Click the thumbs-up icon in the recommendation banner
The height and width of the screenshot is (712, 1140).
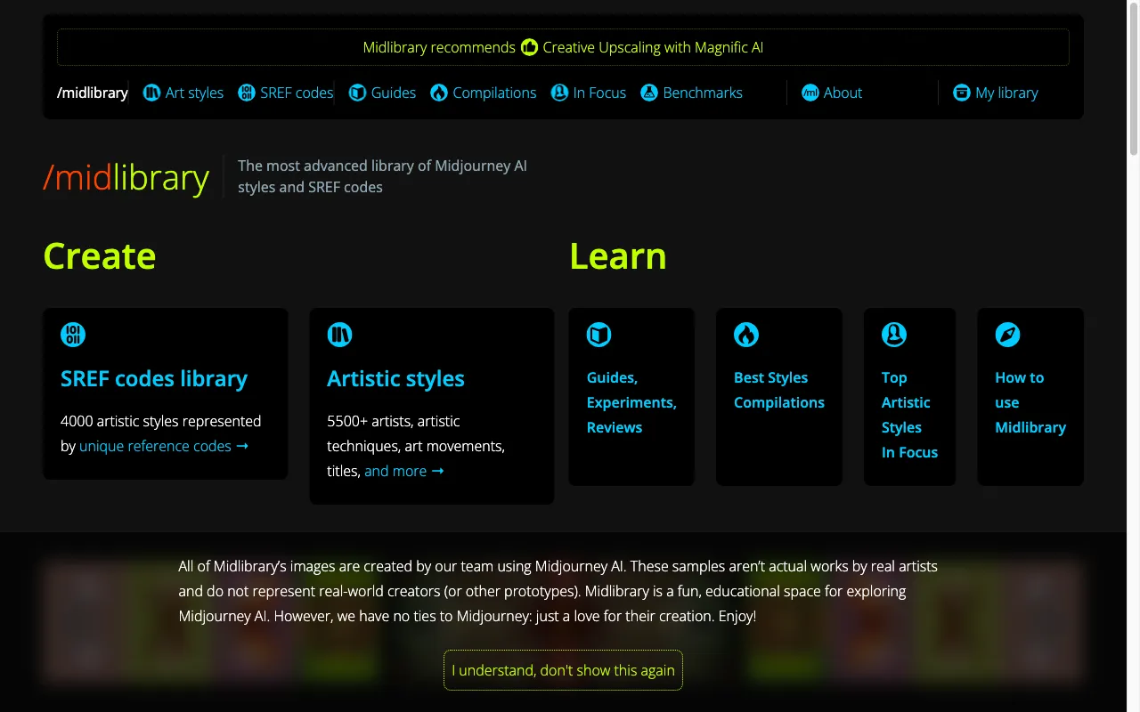point(529,47)
